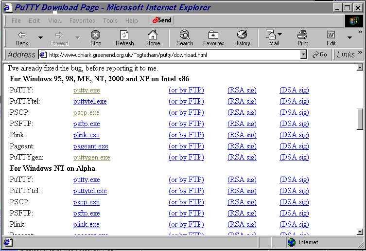Expand the address bar URL dropdown
The height and width of the screenshot is (251, 366).
click(x=304, y=54)
